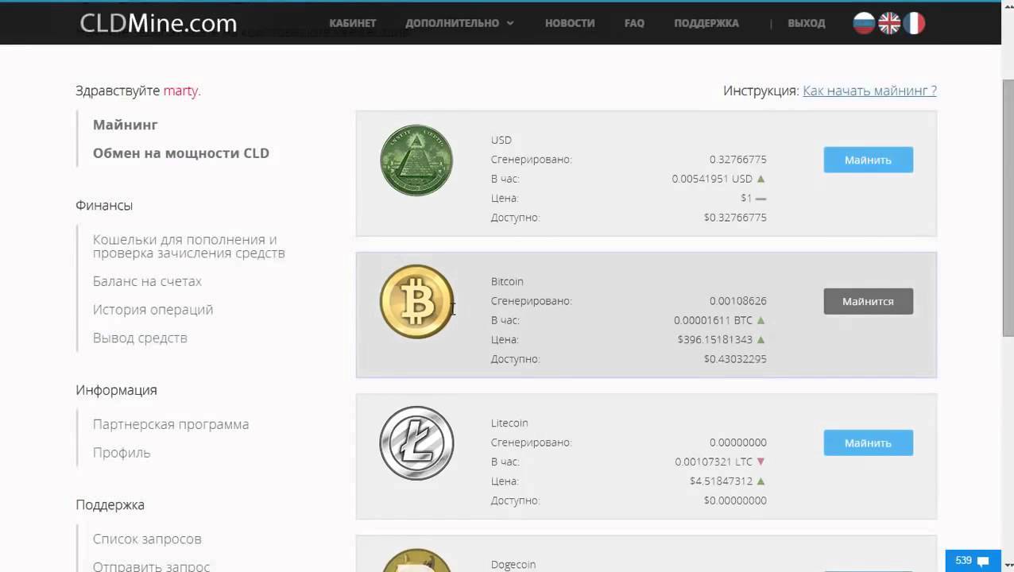
Task: Log out via the Выход link
Action: tap(807, 23)
